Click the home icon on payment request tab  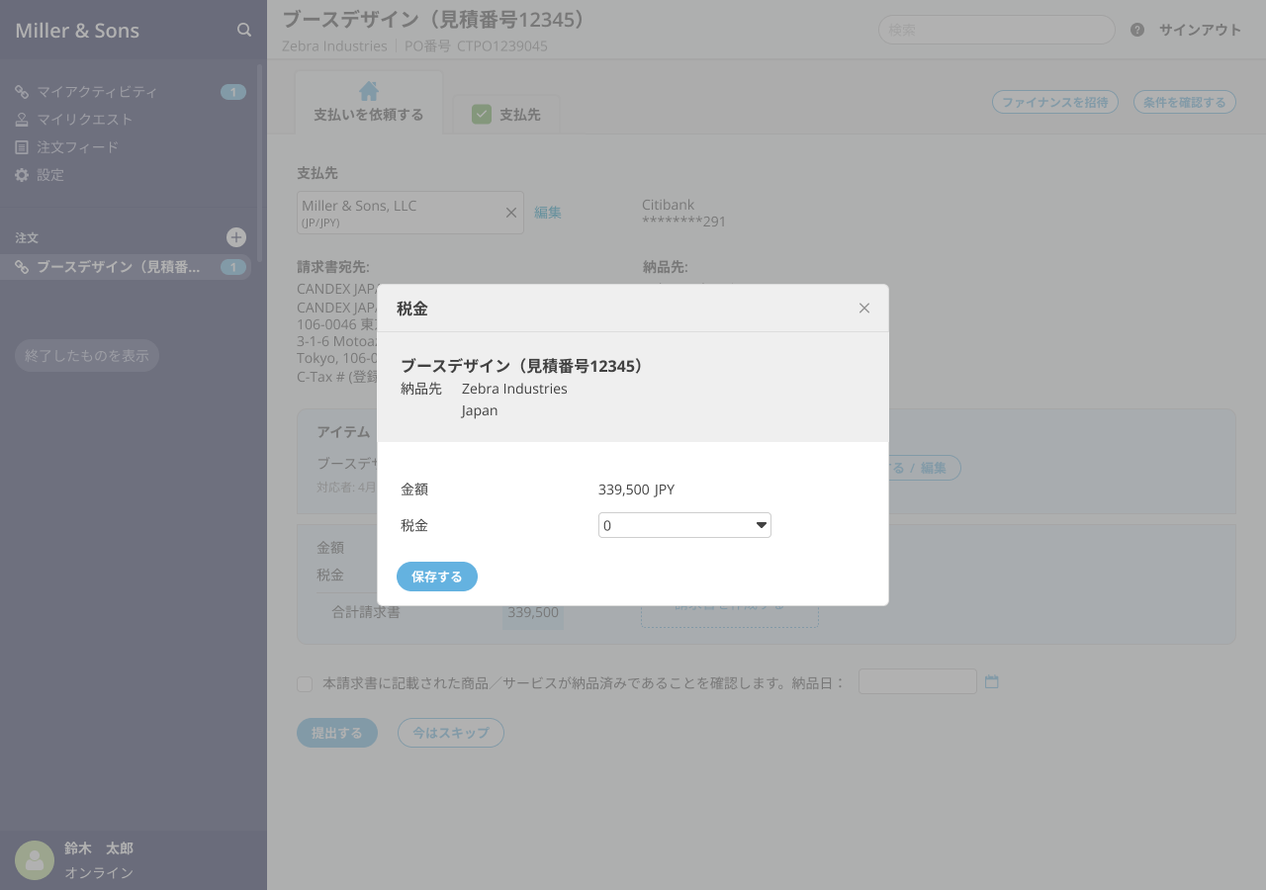tap(369, 91)
